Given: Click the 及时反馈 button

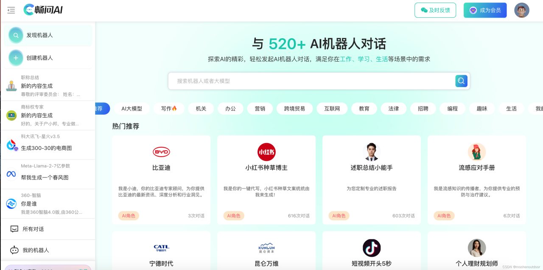Looking at the screenshot, I should click(x=435, y=10).
